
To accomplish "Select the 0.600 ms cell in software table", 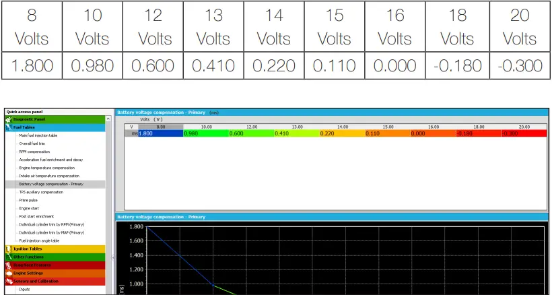I will tap(251, 134).
